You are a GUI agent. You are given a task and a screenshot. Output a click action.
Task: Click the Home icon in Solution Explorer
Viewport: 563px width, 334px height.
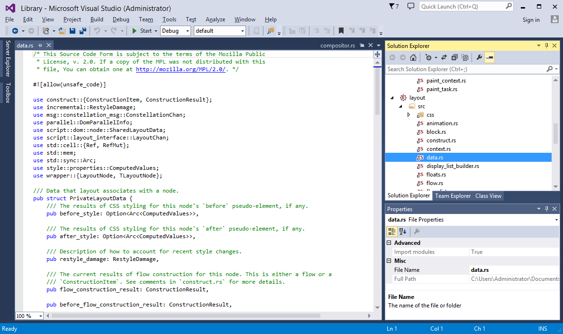(413, 57)
